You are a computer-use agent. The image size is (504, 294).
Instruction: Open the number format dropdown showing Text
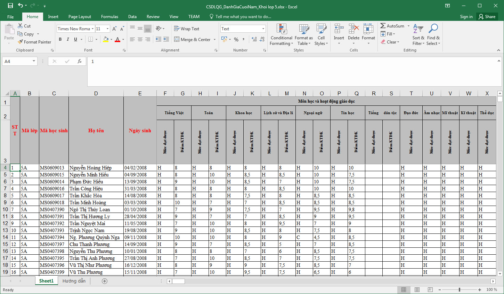[x=263, y=29]
